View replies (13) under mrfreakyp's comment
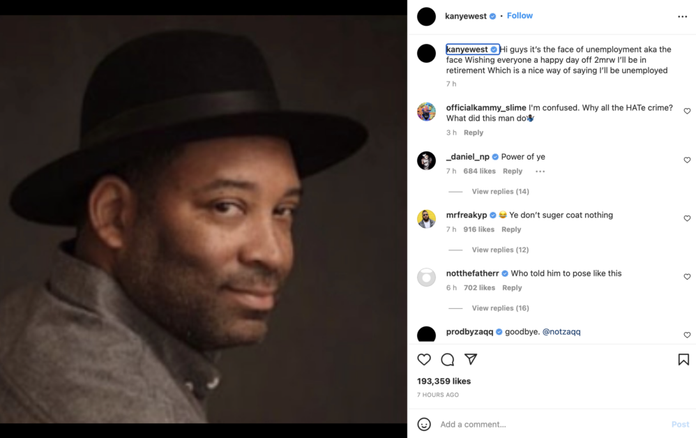 499,249
